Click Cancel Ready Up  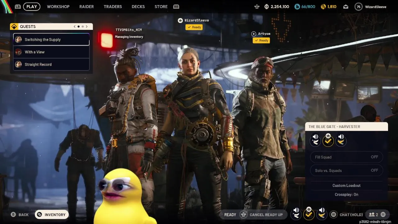pyautogui.click(x=266, y=215)
